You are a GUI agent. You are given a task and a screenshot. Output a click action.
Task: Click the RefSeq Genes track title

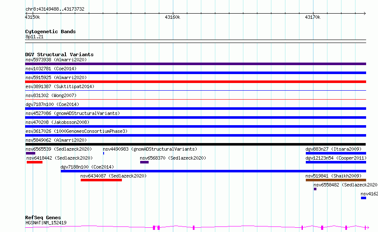(x=43, y=218)
